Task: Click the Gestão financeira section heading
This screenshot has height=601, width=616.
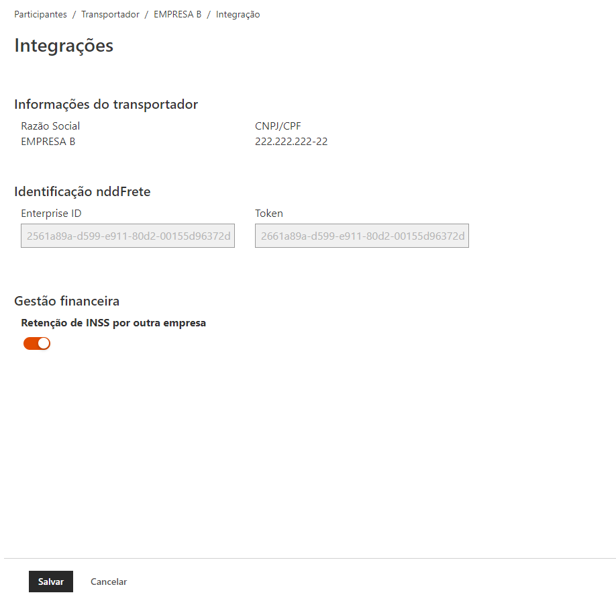Action: (x=67, y=301)
